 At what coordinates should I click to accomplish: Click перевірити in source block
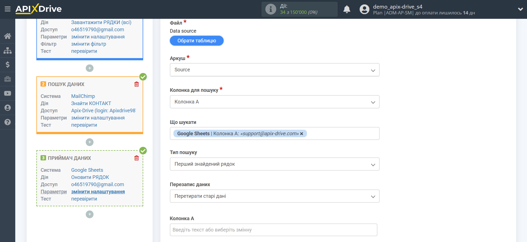(x=84, y=51)
